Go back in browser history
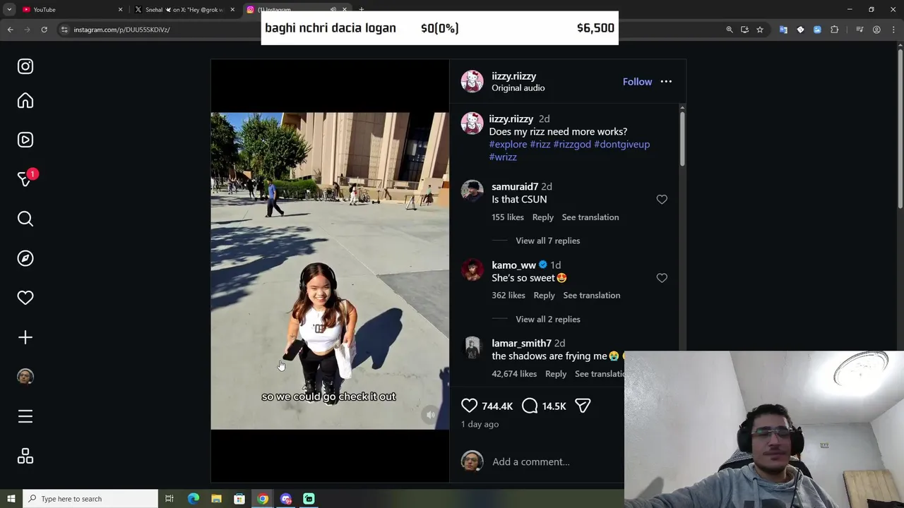The image size is (904, 508). point(10,30)
